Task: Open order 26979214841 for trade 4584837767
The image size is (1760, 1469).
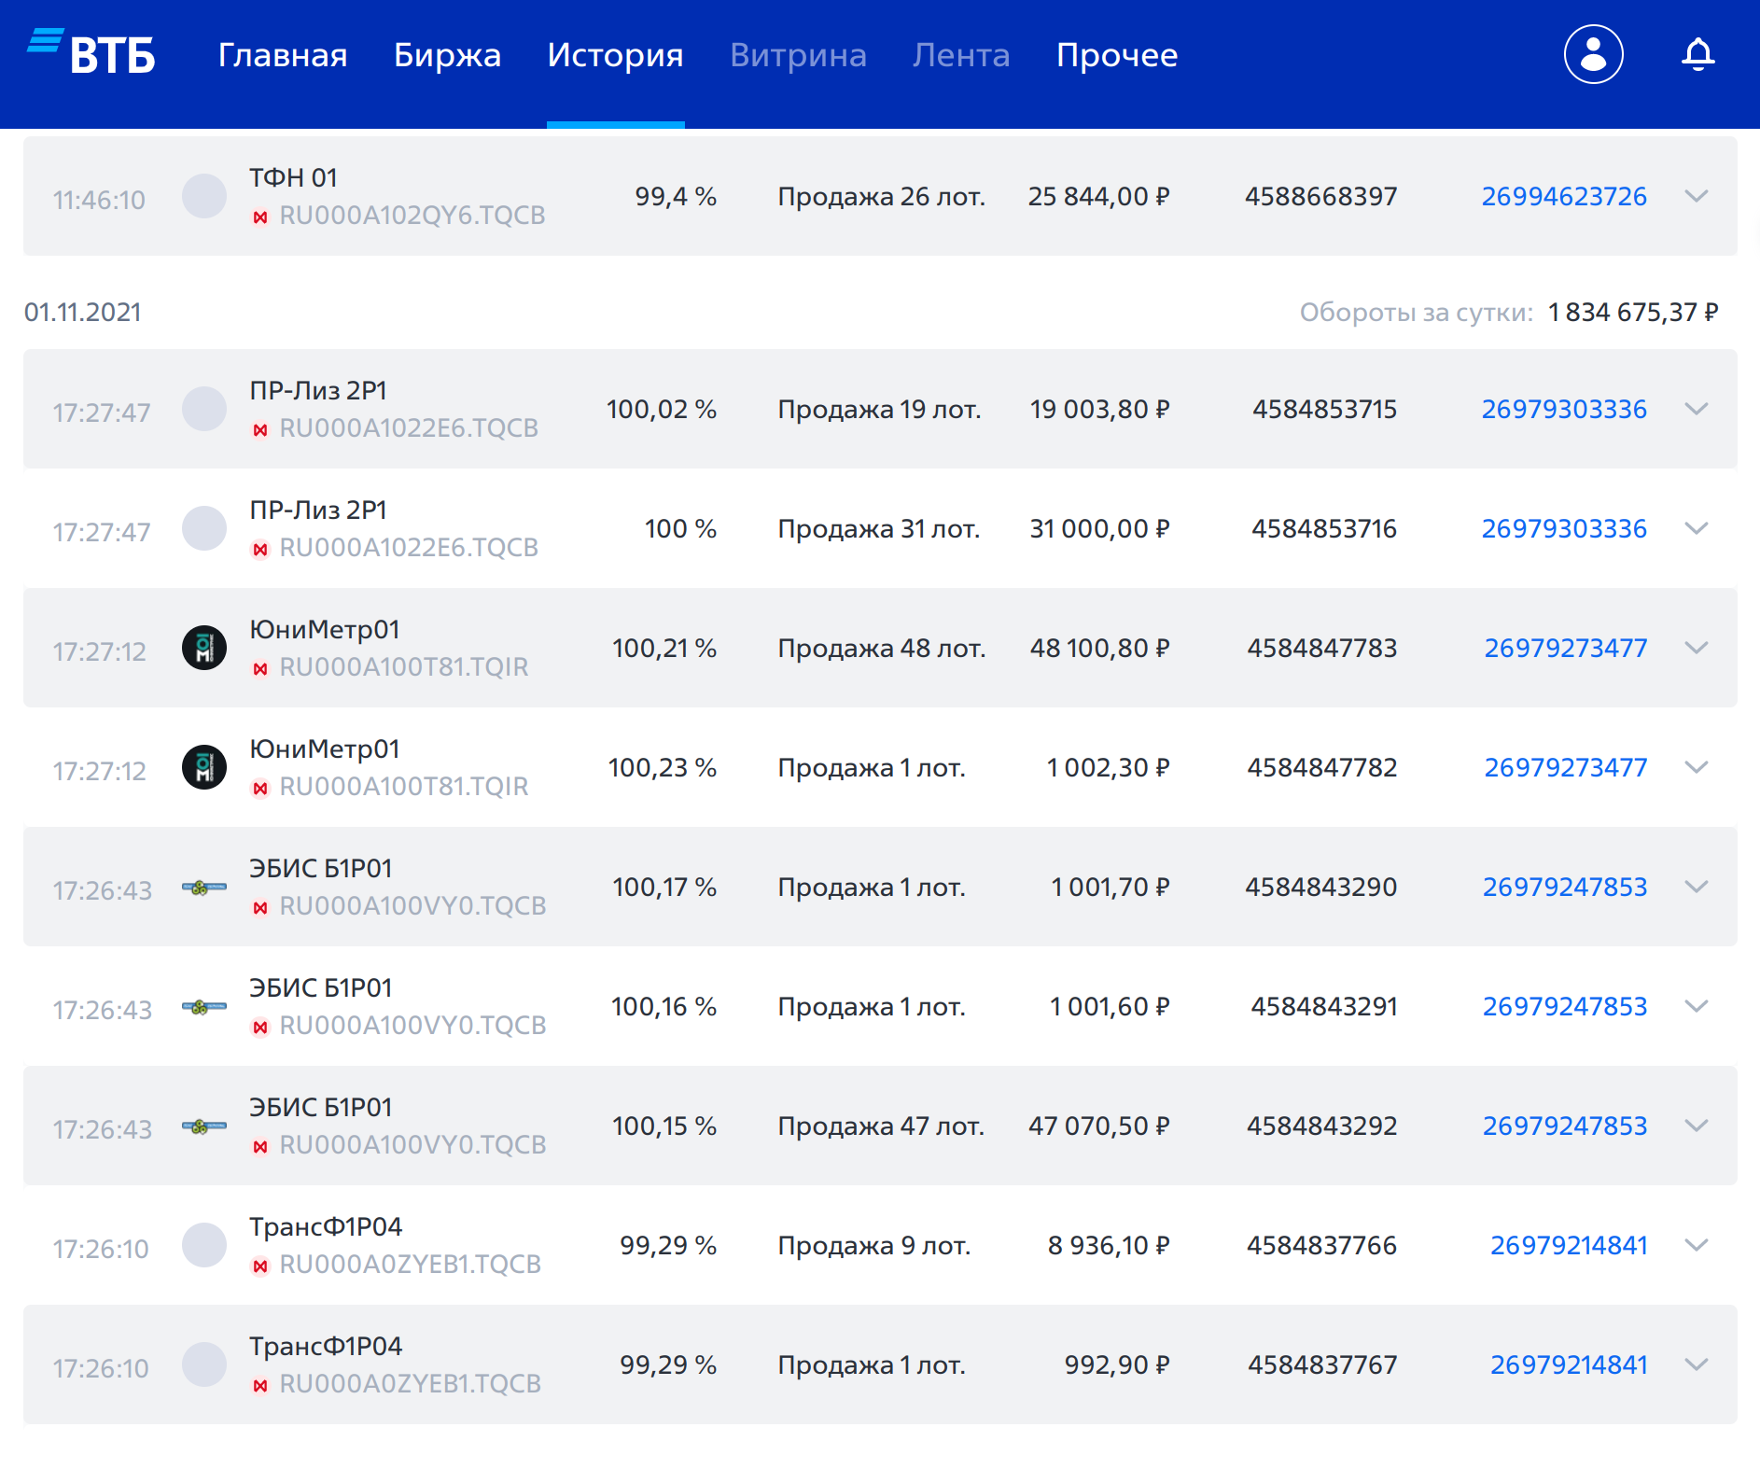Action: 1569,1364
